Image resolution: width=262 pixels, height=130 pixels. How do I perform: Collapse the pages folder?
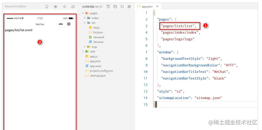(x=83, y=13)
